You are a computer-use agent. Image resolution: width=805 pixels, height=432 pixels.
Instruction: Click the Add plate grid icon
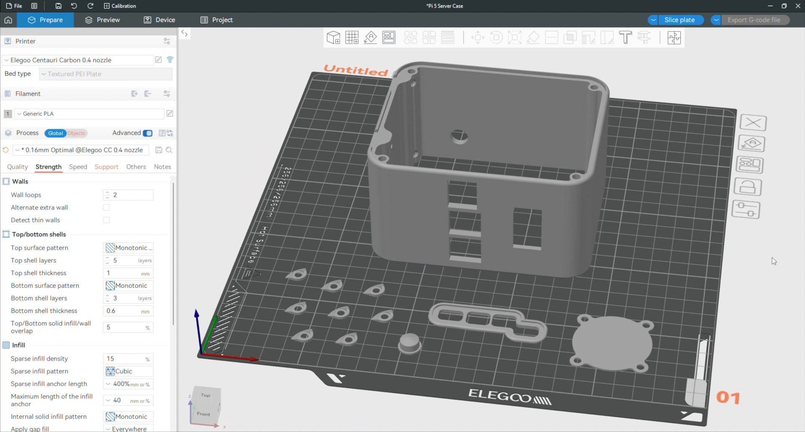352,38
